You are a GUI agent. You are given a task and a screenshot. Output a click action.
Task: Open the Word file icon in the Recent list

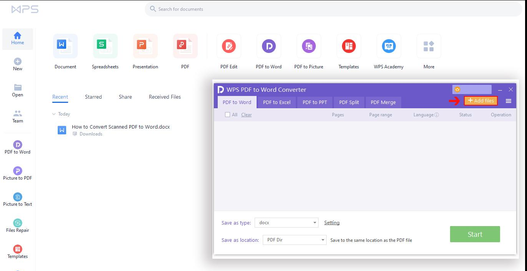tap(62, 130)
